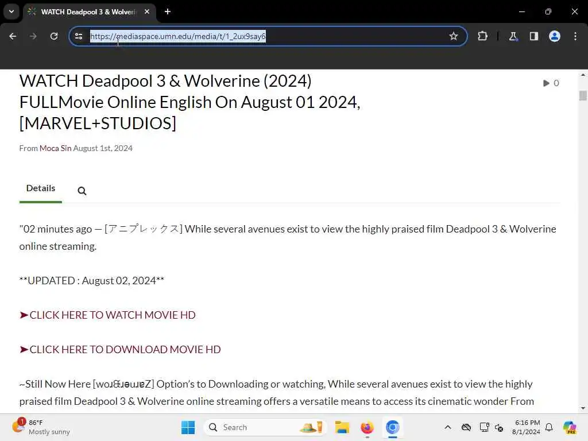Viewport: 588px width, 441px height.
Task: Click the text UPDATED : August 02, 2024
Action: point(92,280)
